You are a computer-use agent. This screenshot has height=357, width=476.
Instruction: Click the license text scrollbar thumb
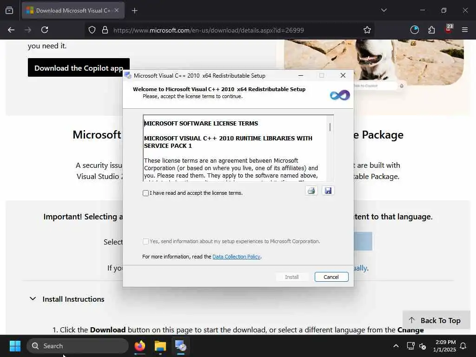[330, 127]
